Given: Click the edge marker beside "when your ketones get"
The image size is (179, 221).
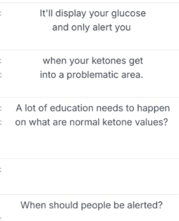Looking at the screenshot, I should point(0,61).
